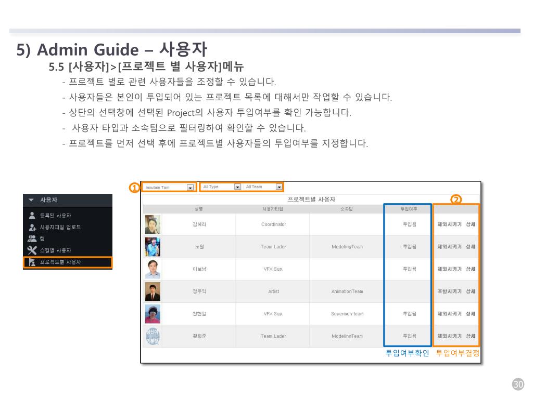The image size is (533, 399).
Task: Click the AnimationTeam cell
Action: click(347, 291)
